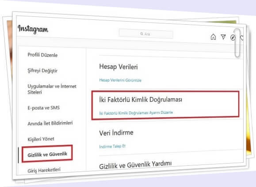Select Profili Düzenle in the sidebar

42,55
